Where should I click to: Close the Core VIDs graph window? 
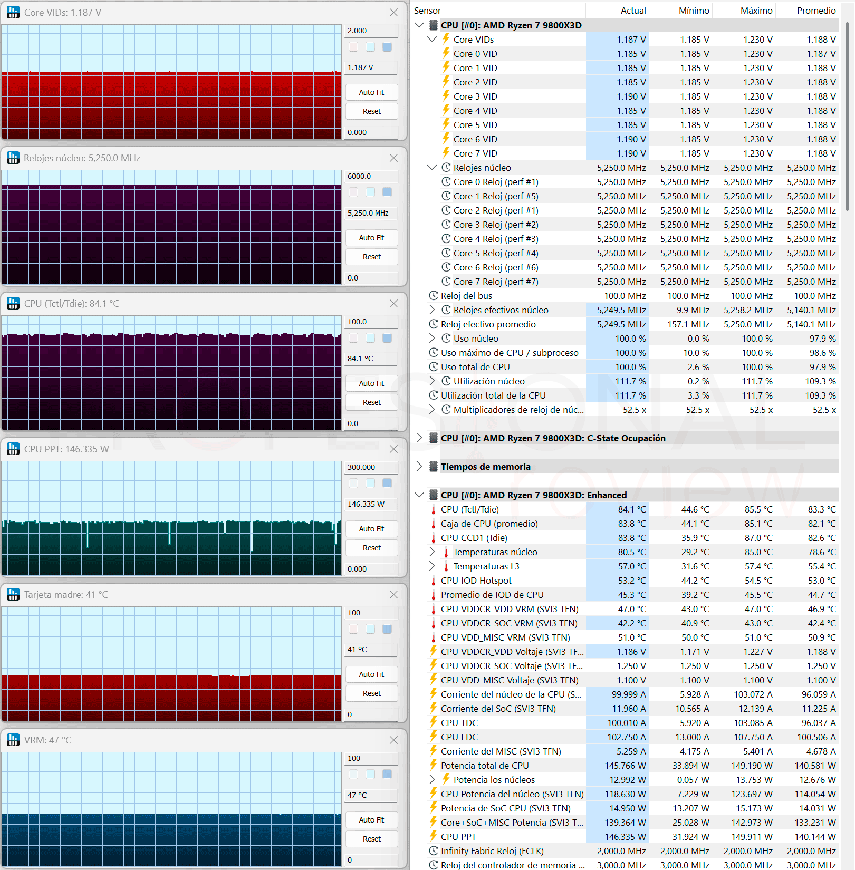393,12
